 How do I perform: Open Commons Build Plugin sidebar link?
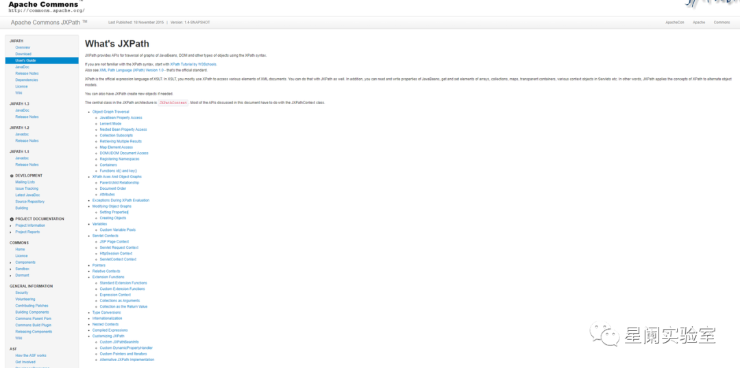click(x=33, y=325)
